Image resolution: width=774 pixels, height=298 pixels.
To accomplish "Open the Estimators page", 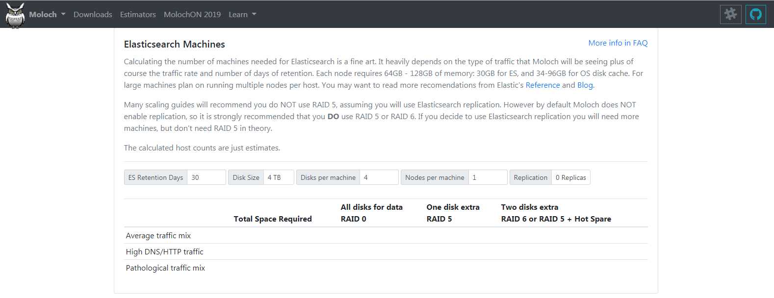I will [x=138, y=15].
